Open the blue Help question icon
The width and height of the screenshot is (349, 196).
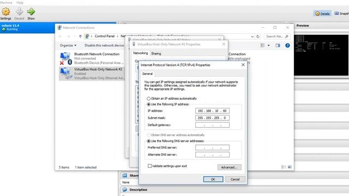(287, 45)
